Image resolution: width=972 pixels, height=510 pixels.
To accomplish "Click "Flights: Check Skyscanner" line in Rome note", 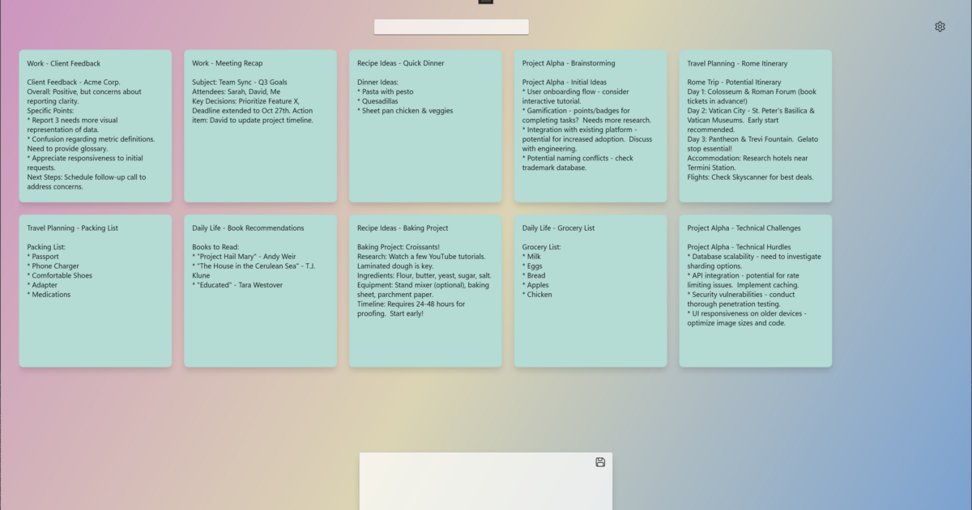I will click(750, 177).
